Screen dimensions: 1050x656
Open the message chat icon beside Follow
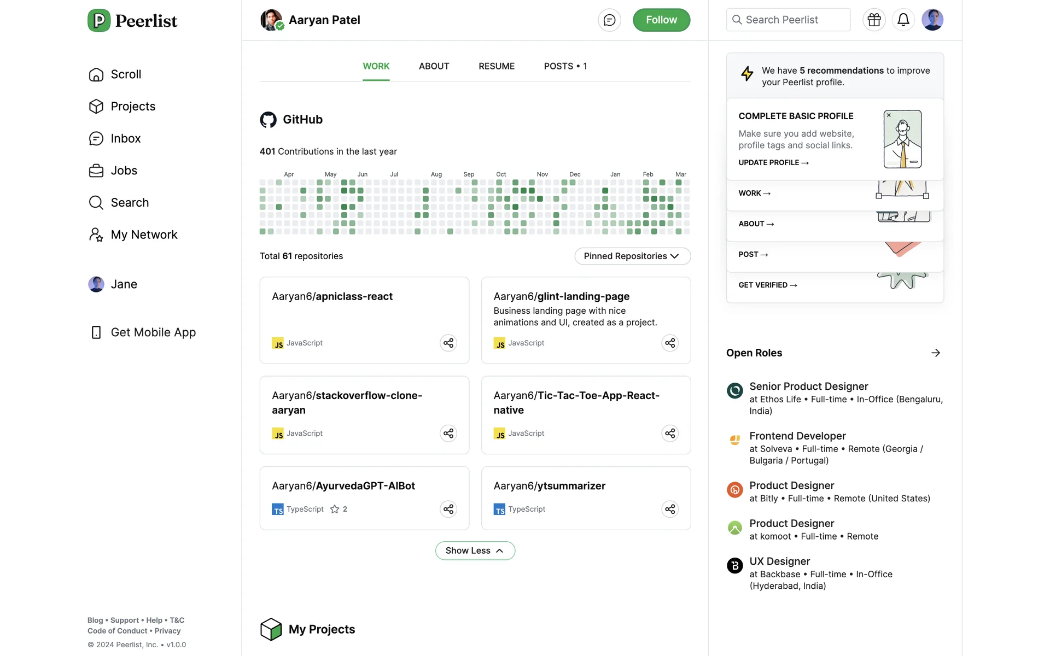tap(609, 20)
